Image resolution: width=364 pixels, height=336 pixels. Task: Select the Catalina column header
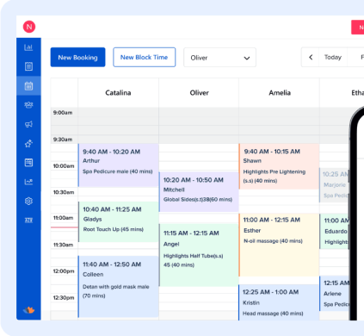pyautogui.click(x=118, y=93)
